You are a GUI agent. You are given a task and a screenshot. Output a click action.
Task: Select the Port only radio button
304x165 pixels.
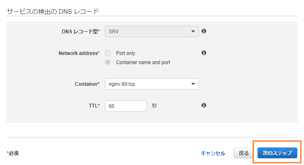click(107, 53)
